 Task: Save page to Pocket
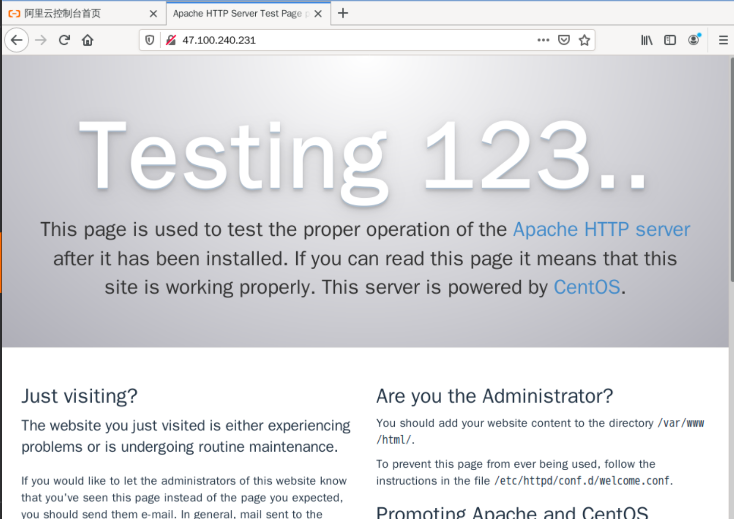tap(564, 40)
